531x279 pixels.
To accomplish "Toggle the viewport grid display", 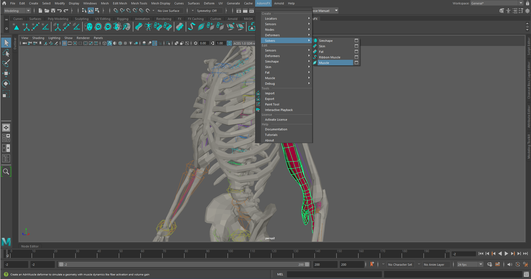I will (64, 43).
